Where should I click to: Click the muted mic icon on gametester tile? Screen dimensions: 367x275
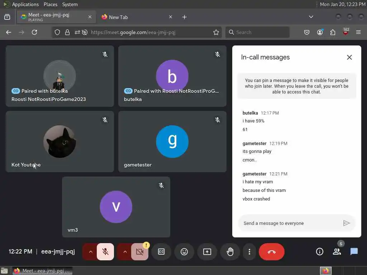coord(218,120)
